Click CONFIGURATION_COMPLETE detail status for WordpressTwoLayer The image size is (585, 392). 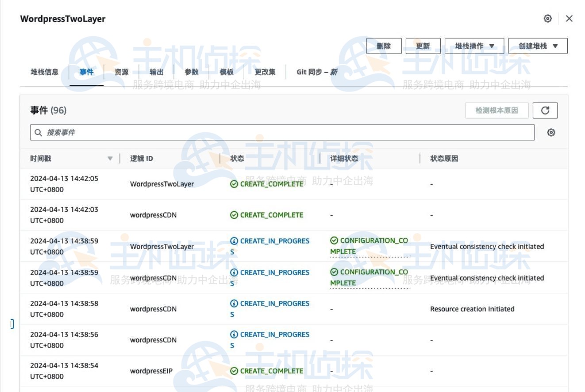point(369,246)
